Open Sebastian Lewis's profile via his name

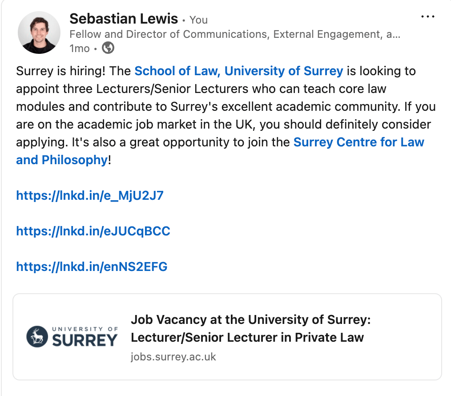pos(124,19)
